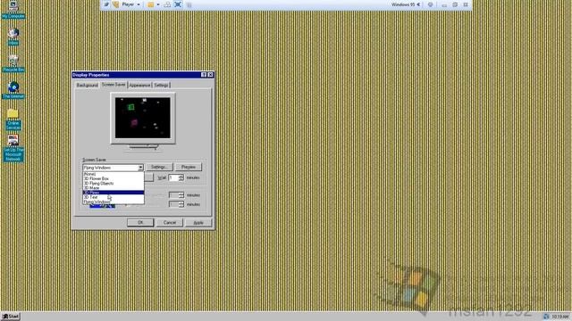Click the send Ctrl+Alt+Del toolbar icon

coord(167,4)
